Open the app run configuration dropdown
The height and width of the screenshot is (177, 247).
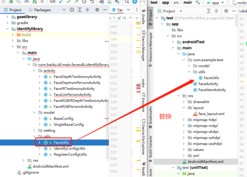pos(215,3)
